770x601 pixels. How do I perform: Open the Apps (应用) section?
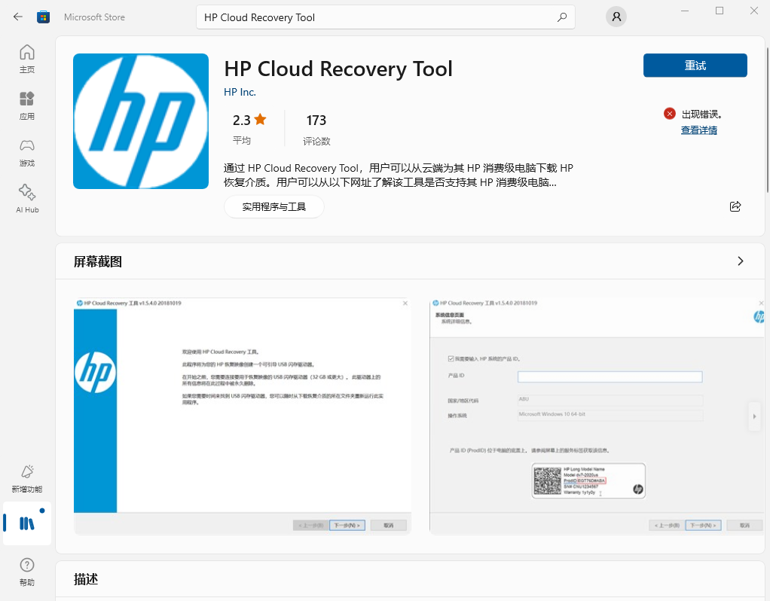coord(26,105)
